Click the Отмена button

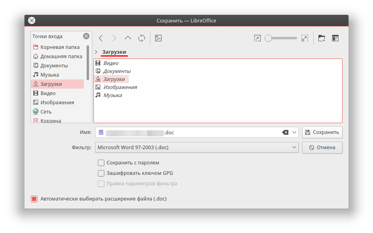click(x=322, y=148)
